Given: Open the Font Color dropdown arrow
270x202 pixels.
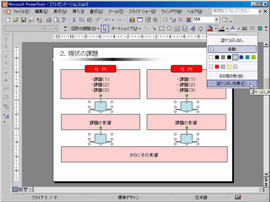Looking at the screenshot, I should tap(239, 29).
